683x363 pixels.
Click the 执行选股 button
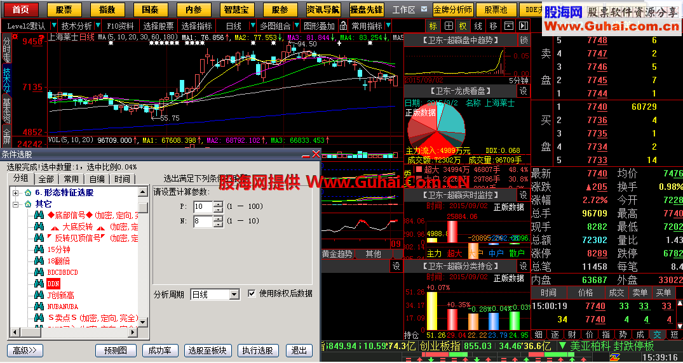[x=258, y=350]
